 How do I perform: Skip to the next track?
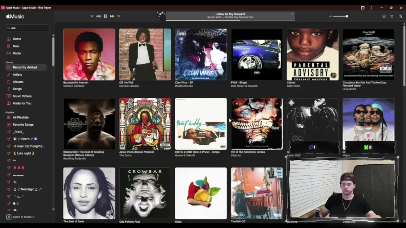[x=112, y=16]
